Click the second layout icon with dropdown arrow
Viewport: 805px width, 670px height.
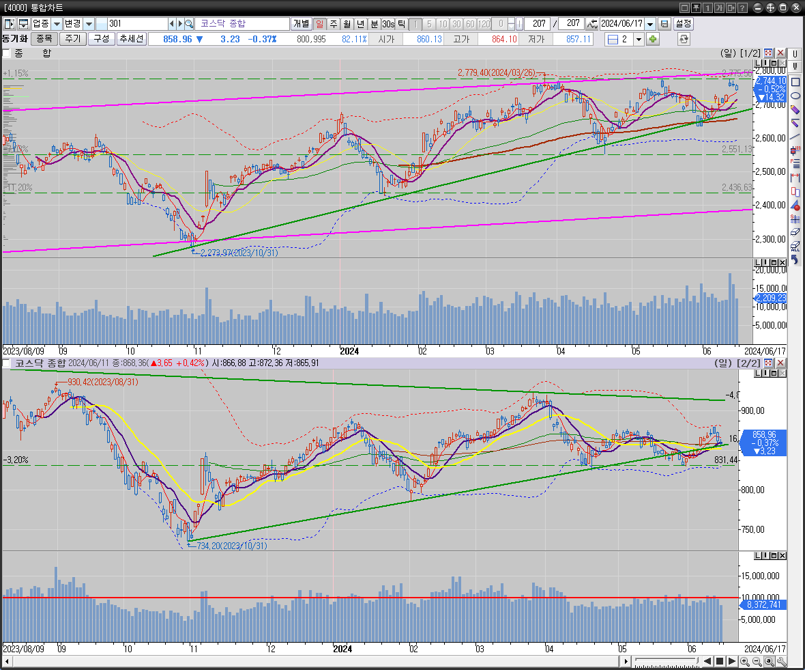[x=23, y=24]
